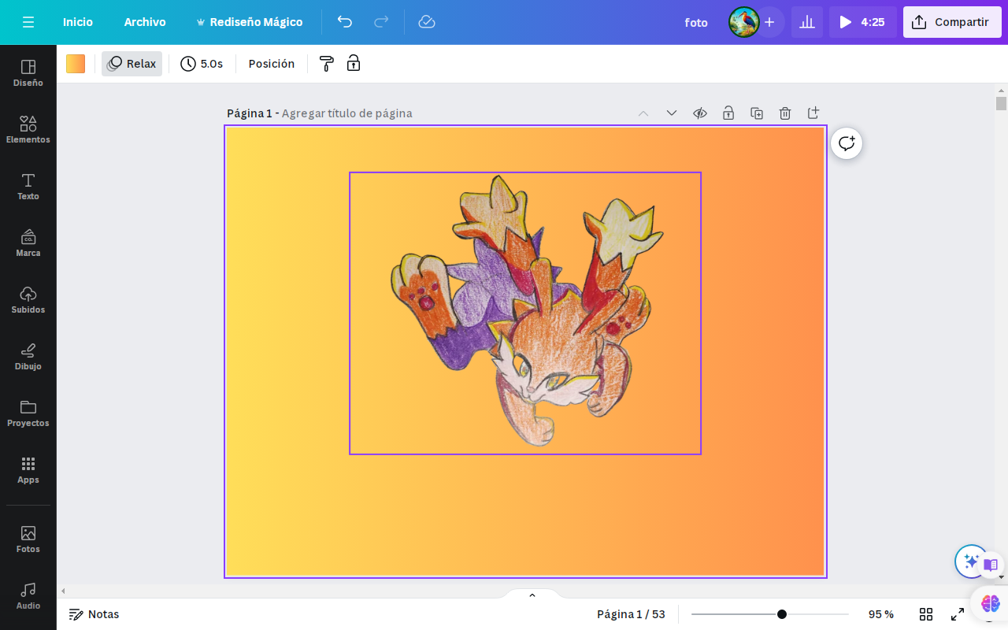Open the Diseño side panel
The width and height of the screenshot is (1008, 630).
coord(28,73)
